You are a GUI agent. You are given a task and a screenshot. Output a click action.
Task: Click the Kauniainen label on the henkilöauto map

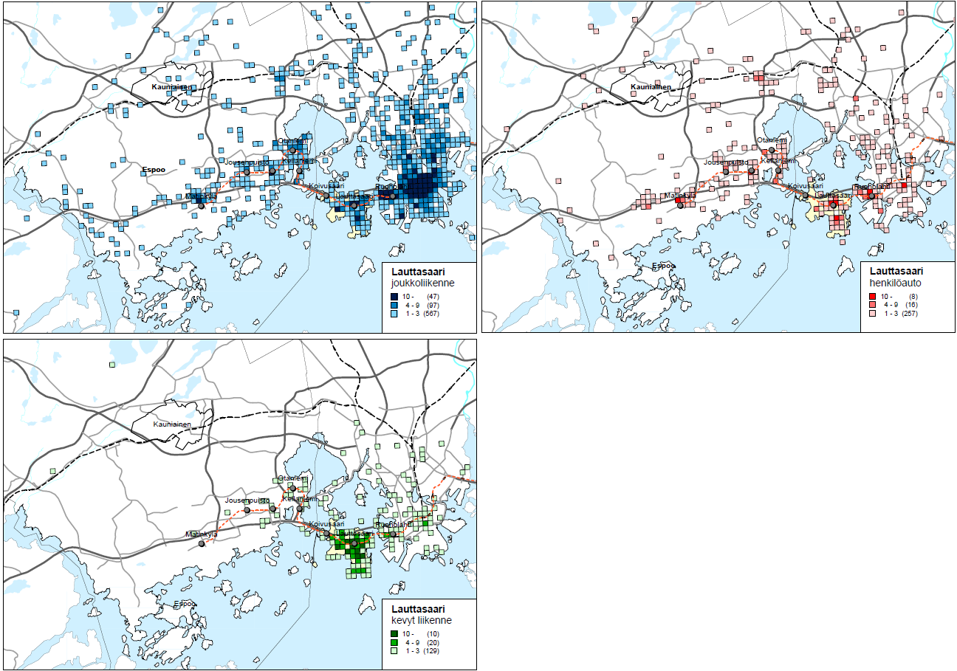651,87
